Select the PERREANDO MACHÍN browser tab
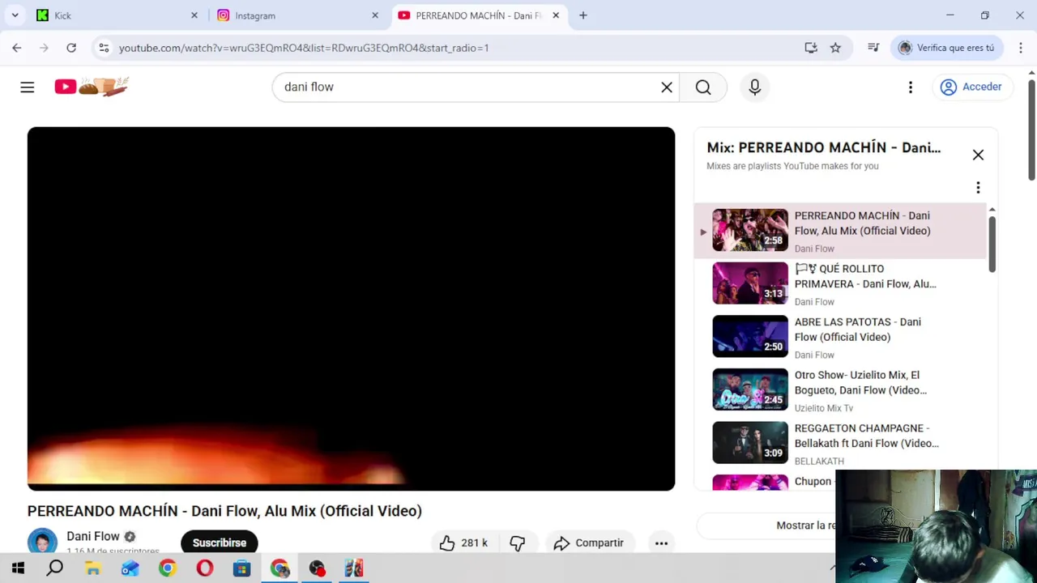Image resolution: width=1037 pixels, height=583 pixels. 478,15
